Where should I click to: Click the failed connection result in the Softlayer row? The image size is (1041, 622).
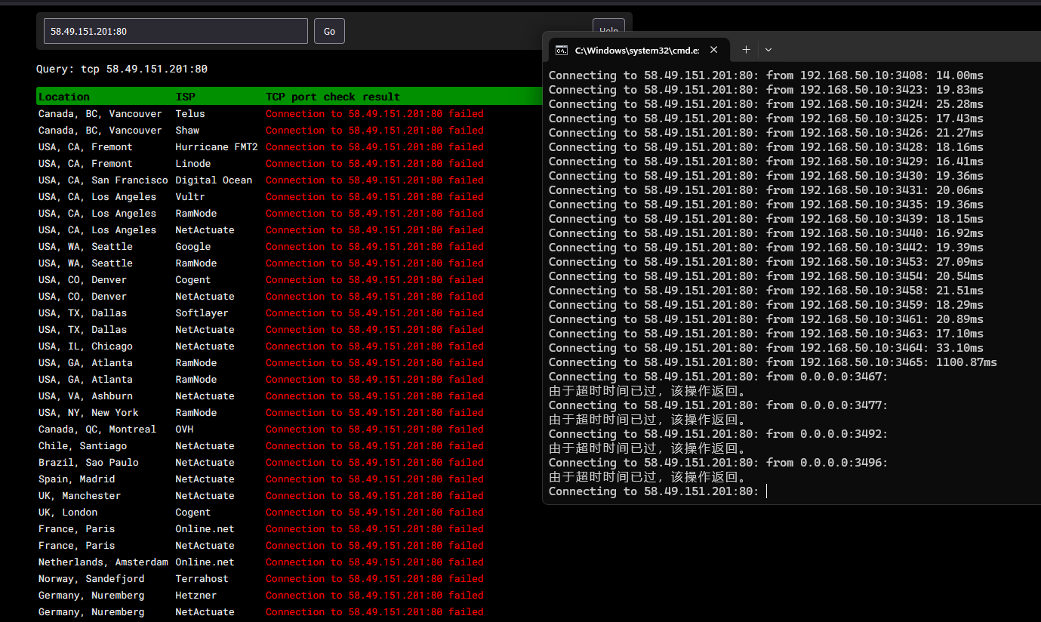pyautogui.click(x=374, y=313)
